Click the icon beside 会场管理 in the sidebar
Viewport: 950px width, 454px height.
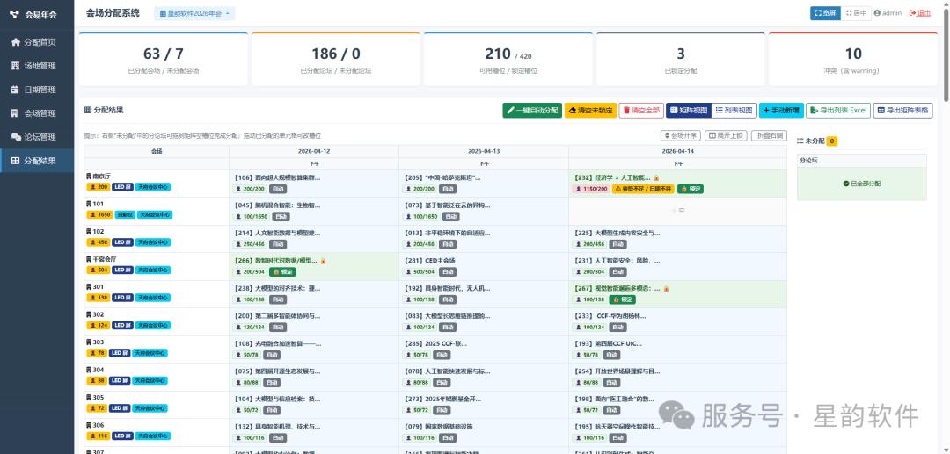(x=16, y=113)
